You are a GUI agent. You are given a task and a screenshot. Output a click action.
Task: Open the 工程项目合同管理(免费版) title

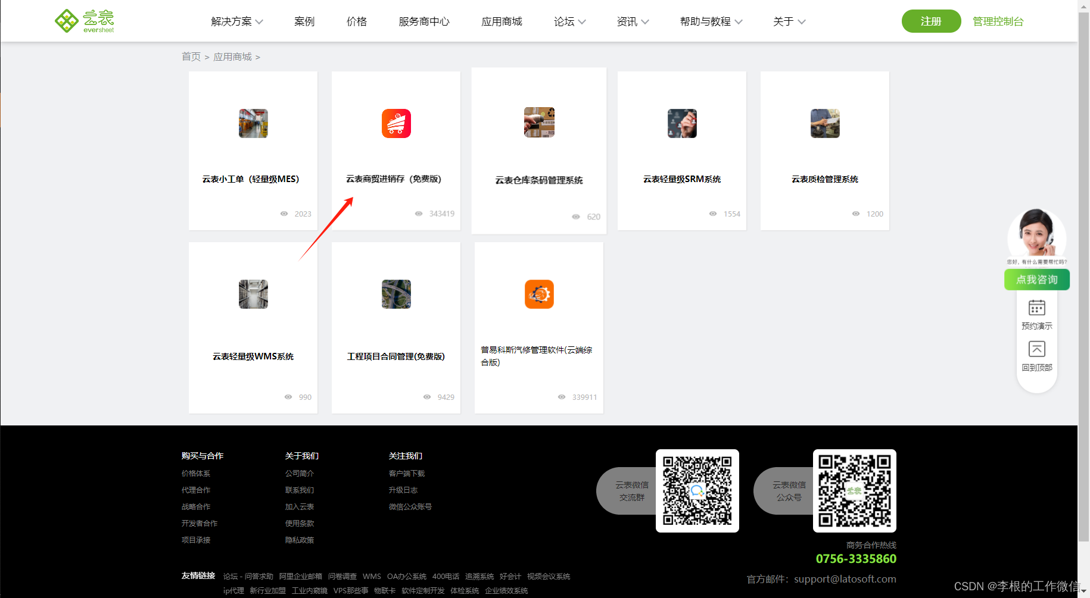[x=396, y=356]
